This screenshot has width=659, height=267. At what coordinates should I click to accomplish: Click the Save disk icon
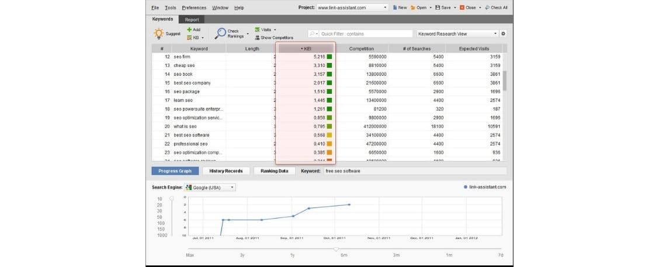point(438,8)
